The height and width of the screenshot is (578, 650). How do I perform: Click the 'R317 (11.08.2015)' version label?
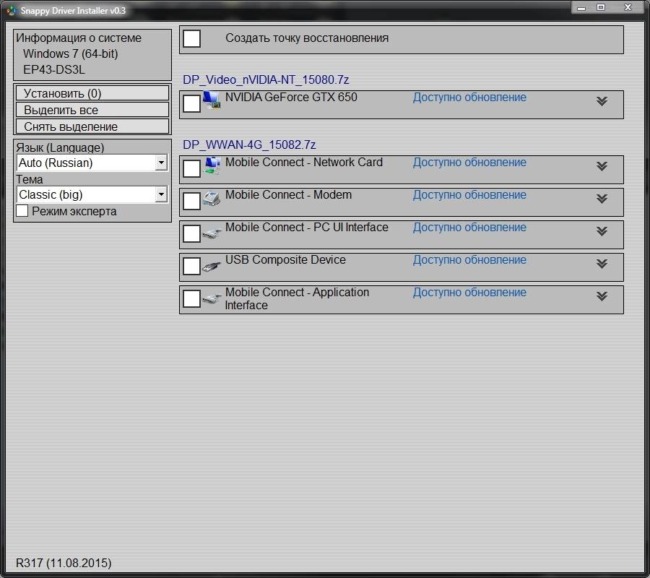click(64, 563)
